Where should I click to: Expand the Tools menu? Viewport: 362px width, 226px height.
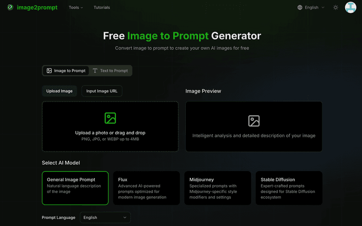pos(76,7)
